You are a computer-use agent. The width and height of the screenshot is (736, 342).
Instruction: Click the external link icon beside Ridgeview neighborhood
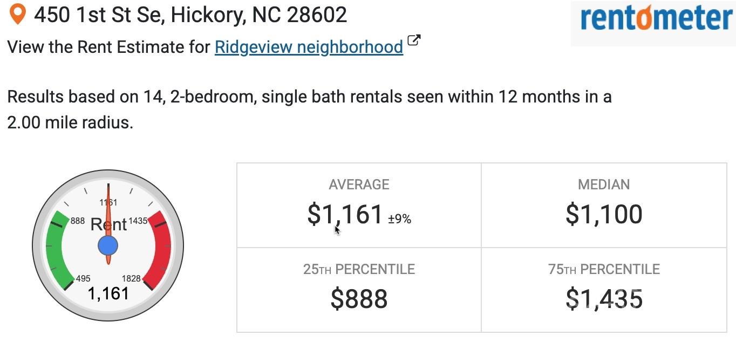coord(414,40)
